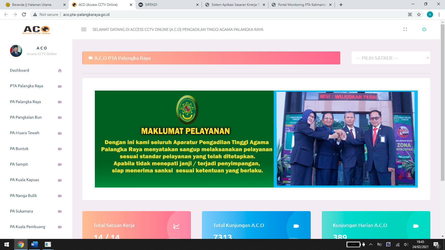This screenshot has height=250, width=445.
Task: Open Chrome's three-dot menu
Action: (x=439, y=14)
